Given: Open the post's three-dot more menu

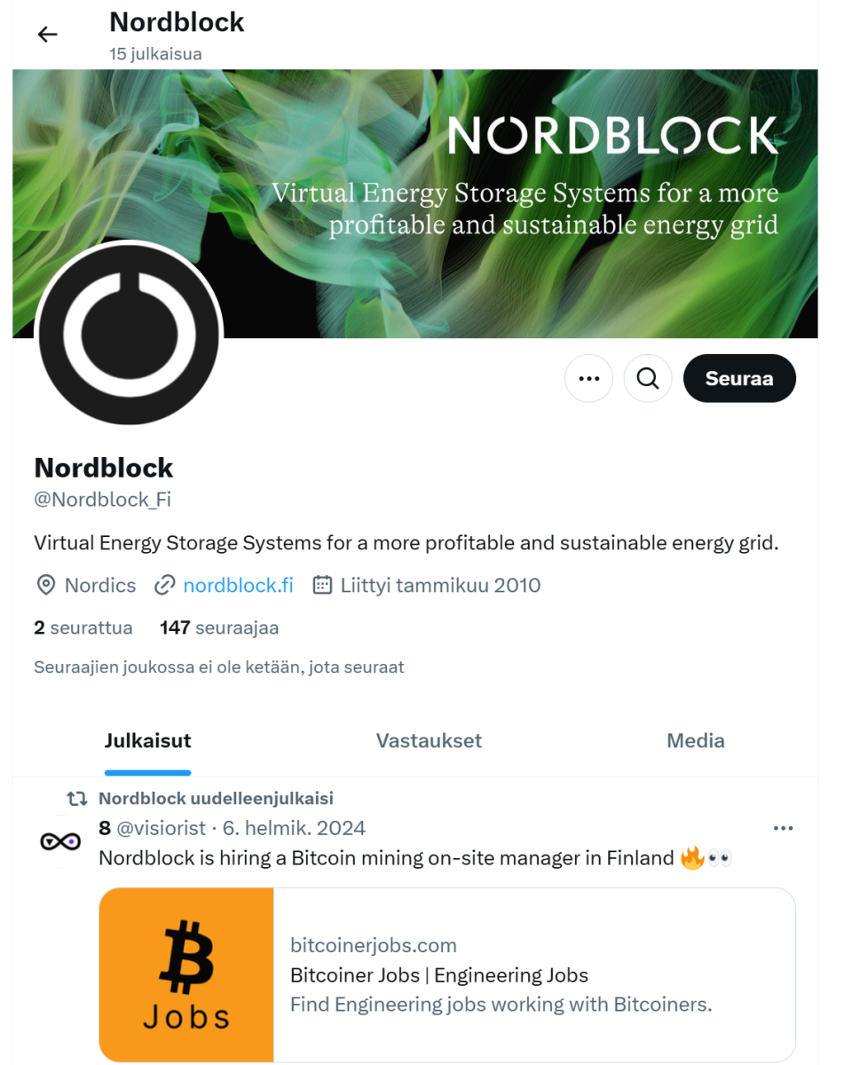Looking at the screenshot, I should (x=783, y=829).
